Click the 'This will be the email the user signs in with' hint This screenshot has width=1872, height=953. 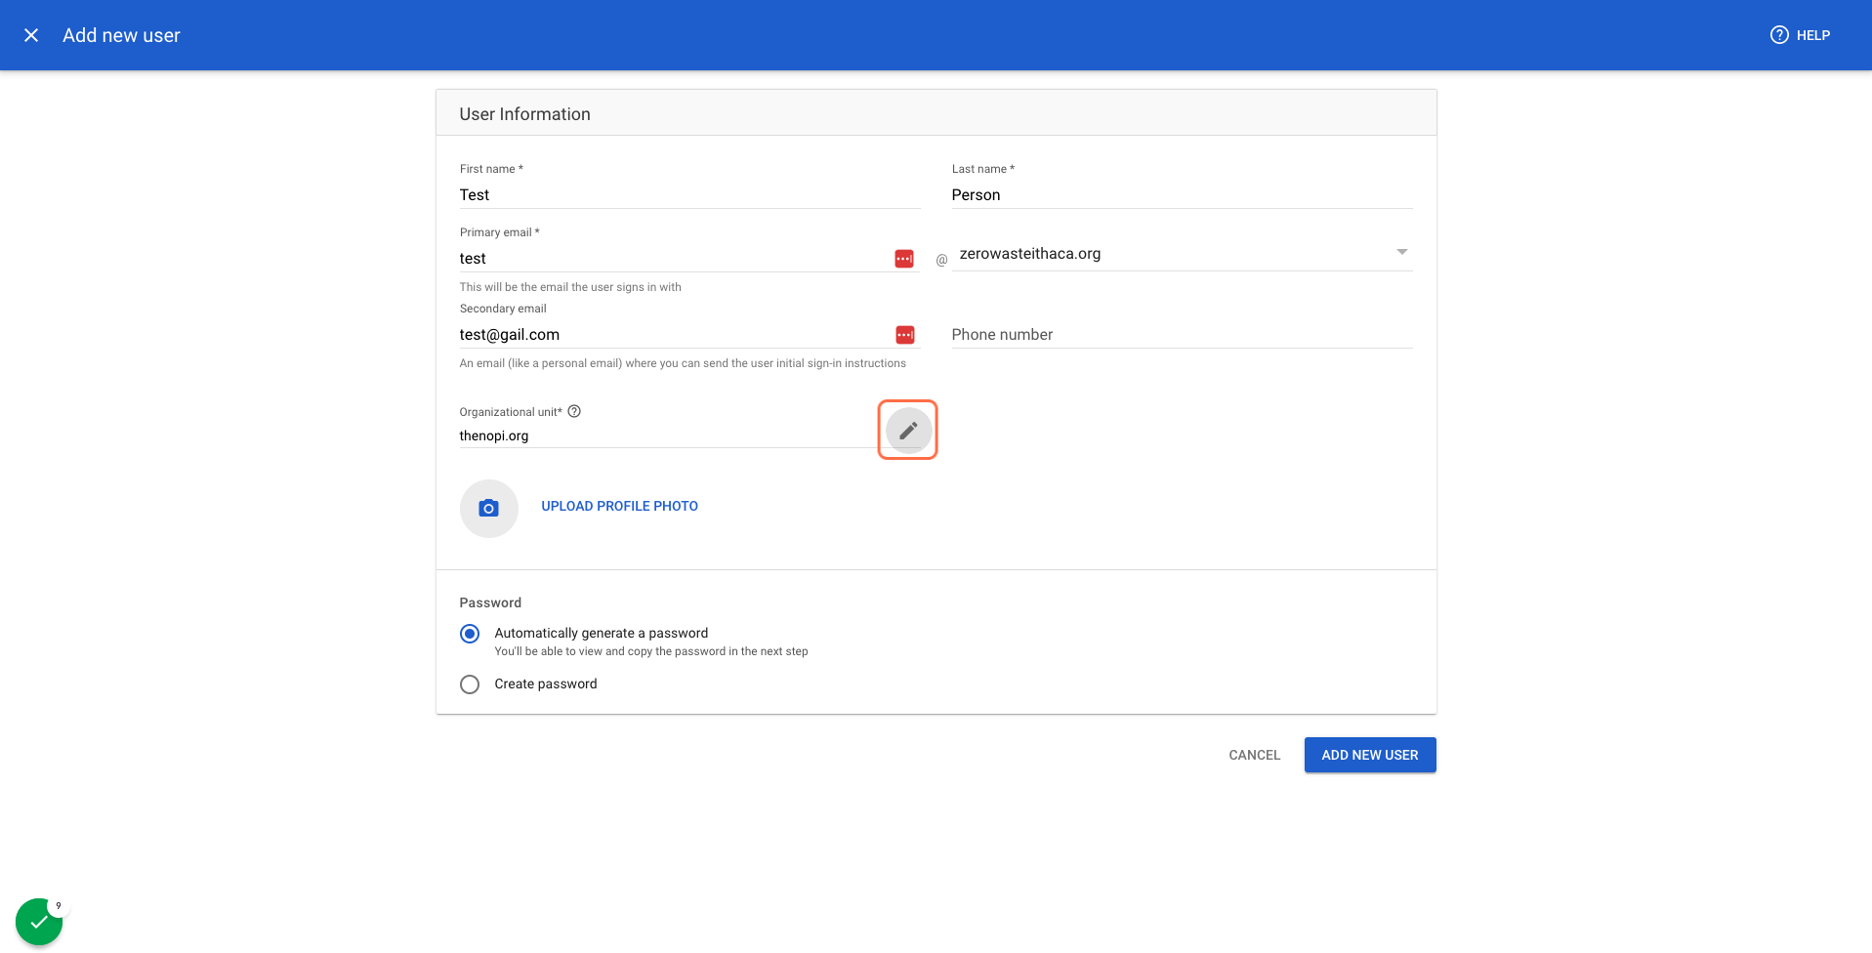pos(570,287)
